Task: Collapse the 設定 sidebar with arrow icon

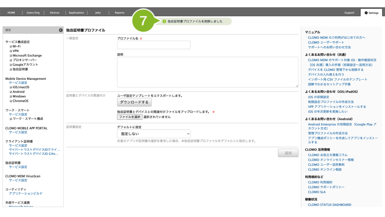Action: (61, 30)
